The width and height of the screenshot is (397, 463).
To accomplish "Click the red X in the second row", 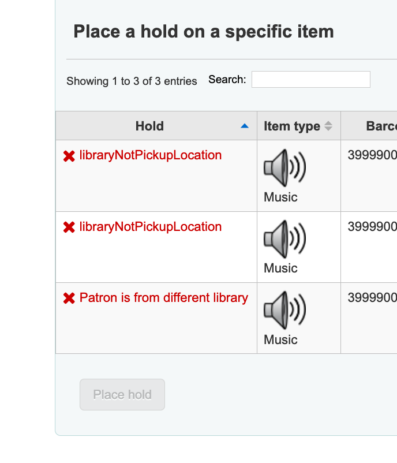I will click(x=69, y=227).
